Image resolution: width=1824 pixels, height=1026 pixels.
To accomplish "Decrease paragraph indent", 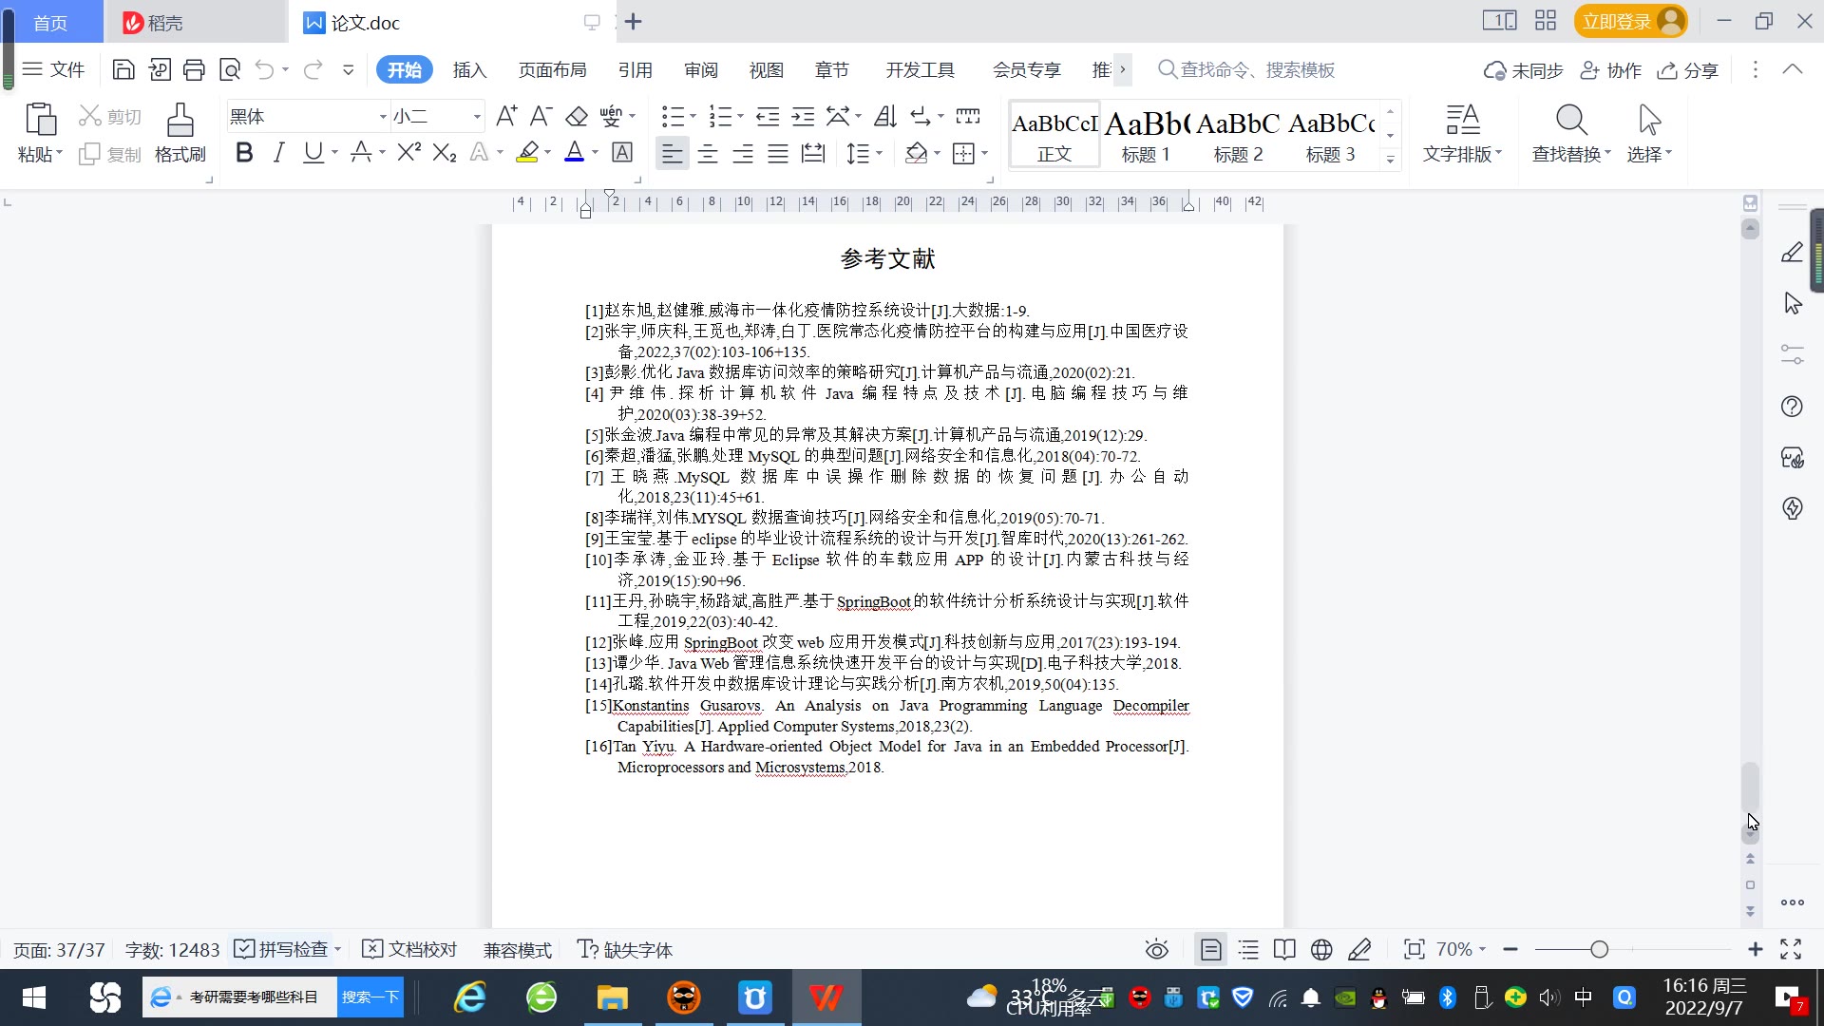I will (x=768, y=116).
